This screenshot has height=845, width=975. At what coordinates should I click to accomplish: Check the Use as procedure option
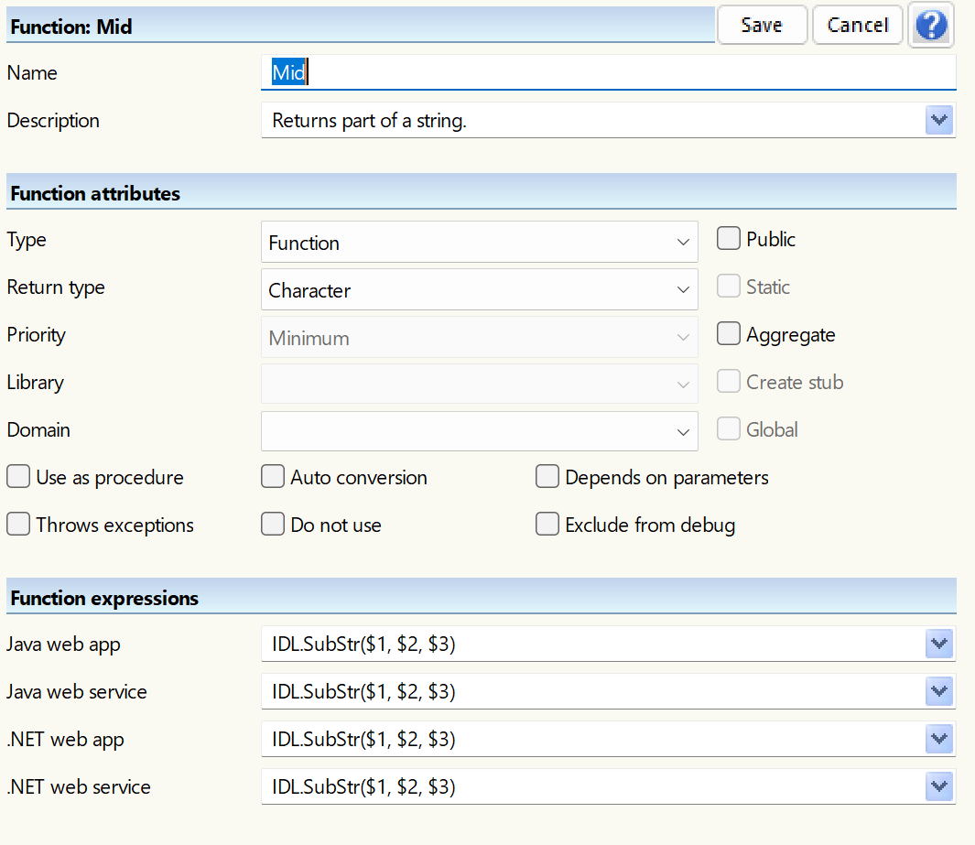point(18,477)
